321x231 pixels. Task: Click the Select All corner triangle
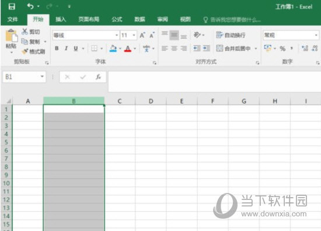[9, 101]
